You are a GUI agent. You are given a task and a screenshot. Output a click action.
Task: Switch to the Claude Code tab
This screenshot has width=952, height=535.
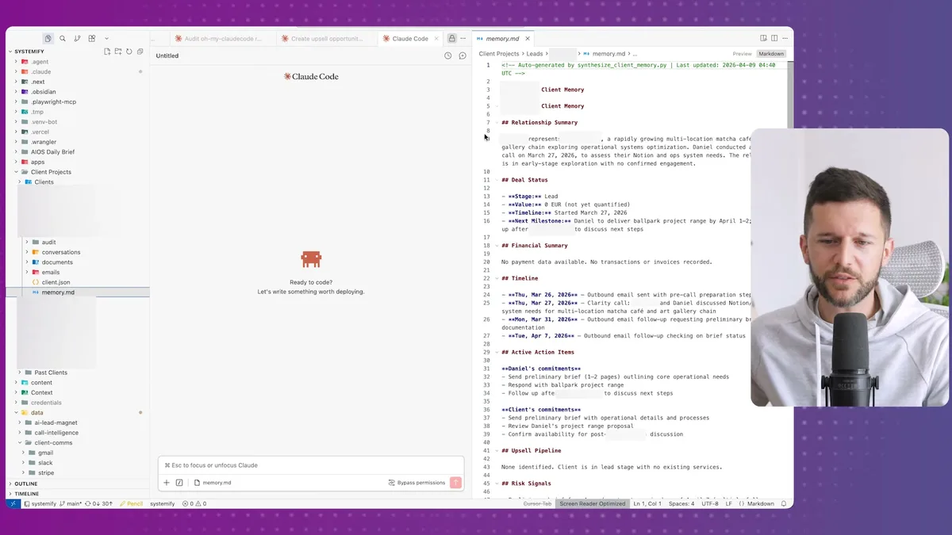tap(409, 37)
